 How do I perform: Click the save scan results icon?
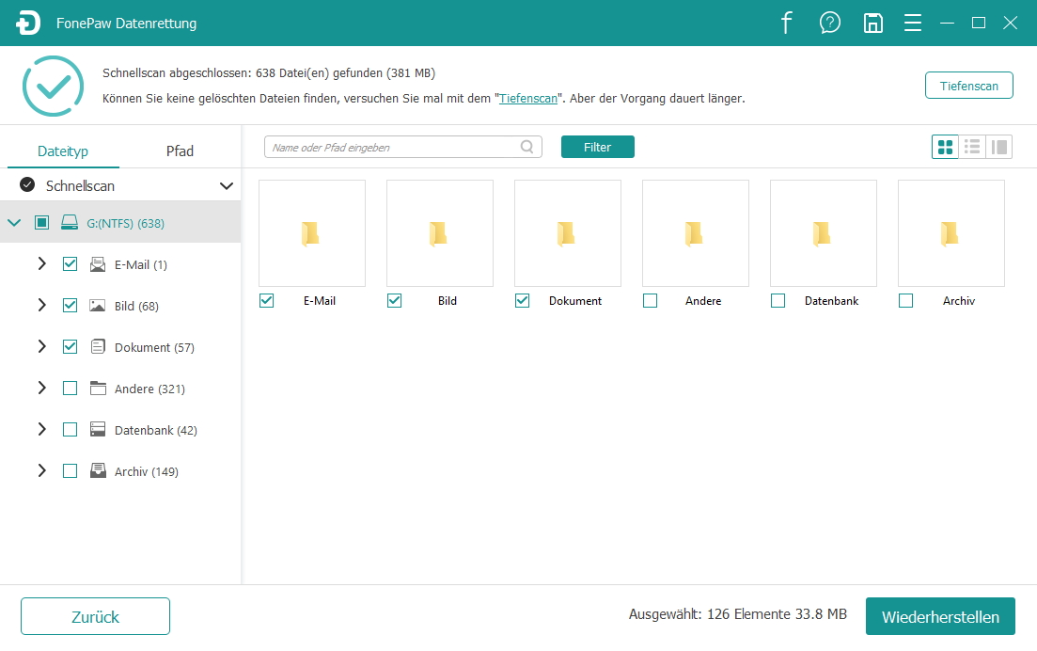click(x=872, y=24)
